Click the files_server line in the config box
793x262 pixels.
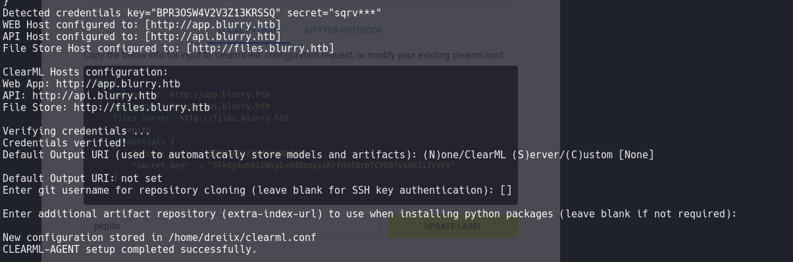(x=201, y=119)
